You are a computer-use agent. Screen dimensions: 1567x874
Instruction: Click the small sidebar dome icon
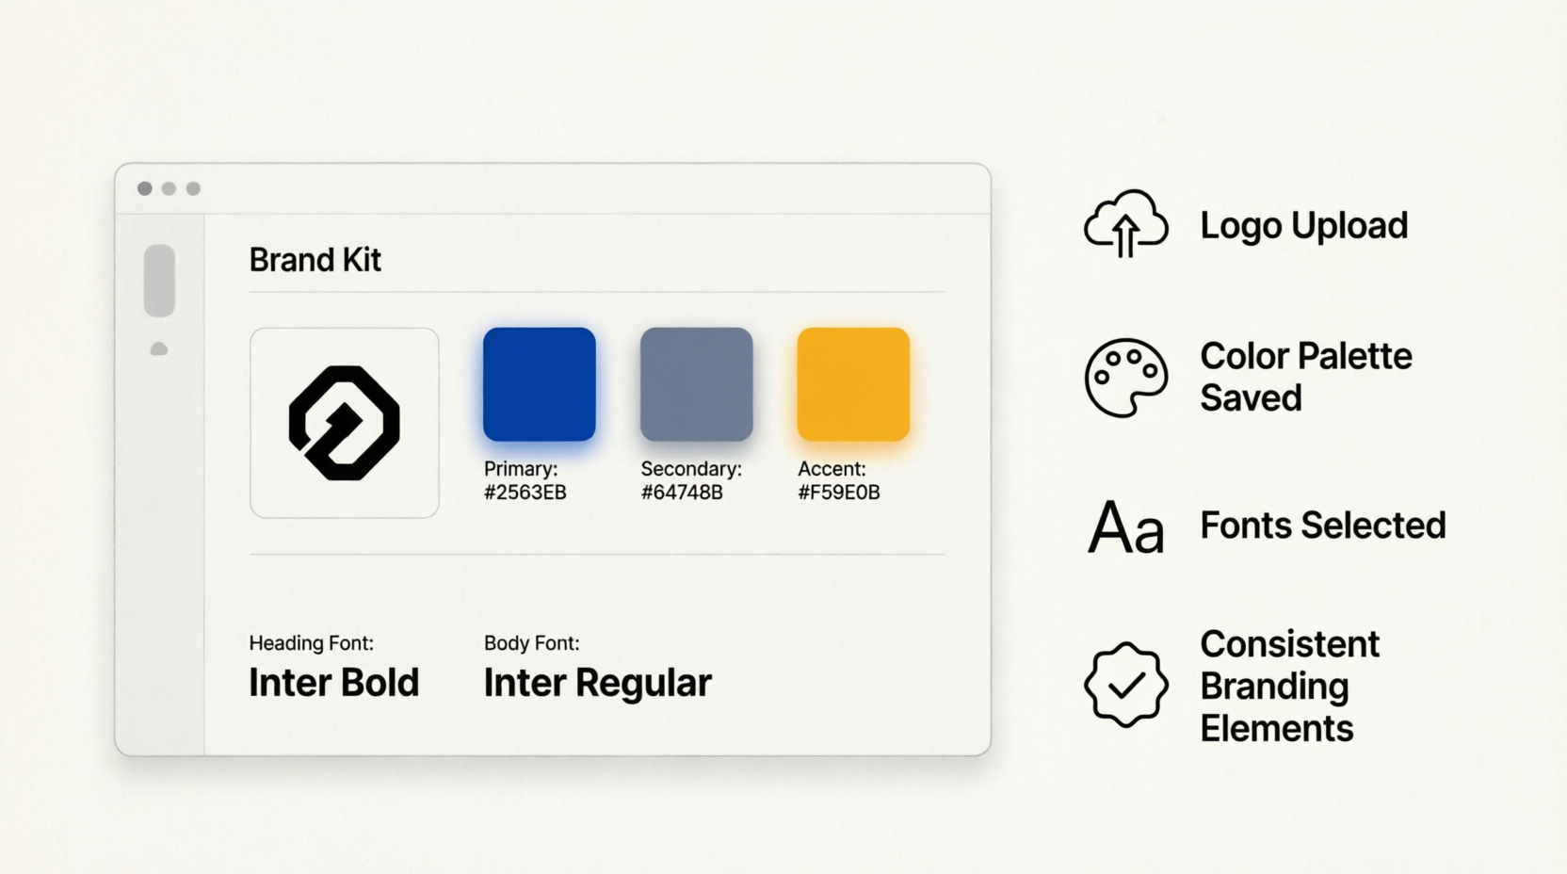(159, 348)
